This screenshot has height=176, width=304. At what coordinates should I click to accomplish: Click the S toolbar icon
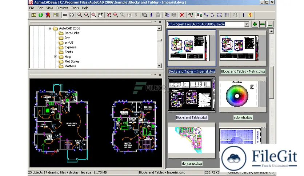click(136, 15)
